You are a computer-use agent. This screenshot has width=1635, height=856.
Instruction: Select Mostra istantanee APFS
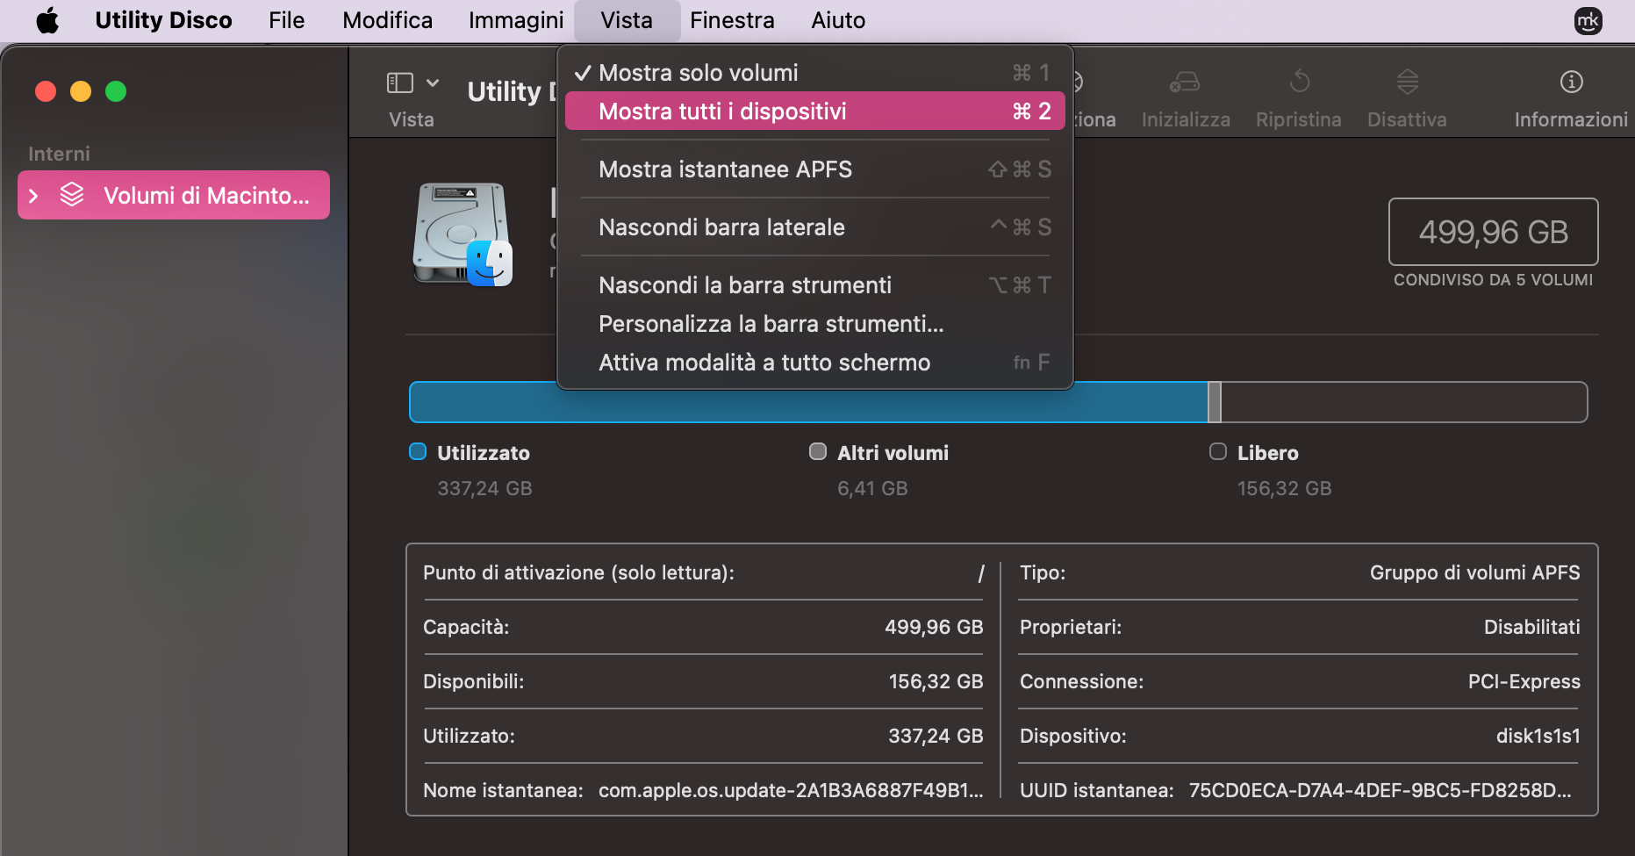[x=815, y=169]
